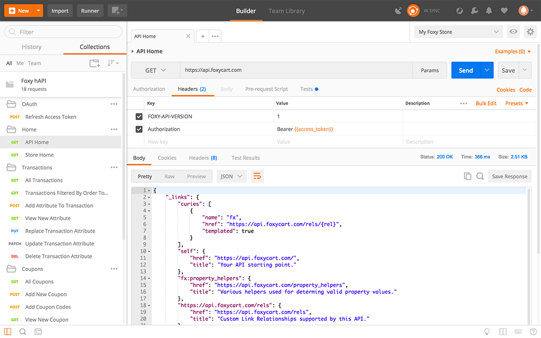The height and width of the screenshot is (338, 541).
Task: Open the GET method dropdown
Action: click(156, 70)
